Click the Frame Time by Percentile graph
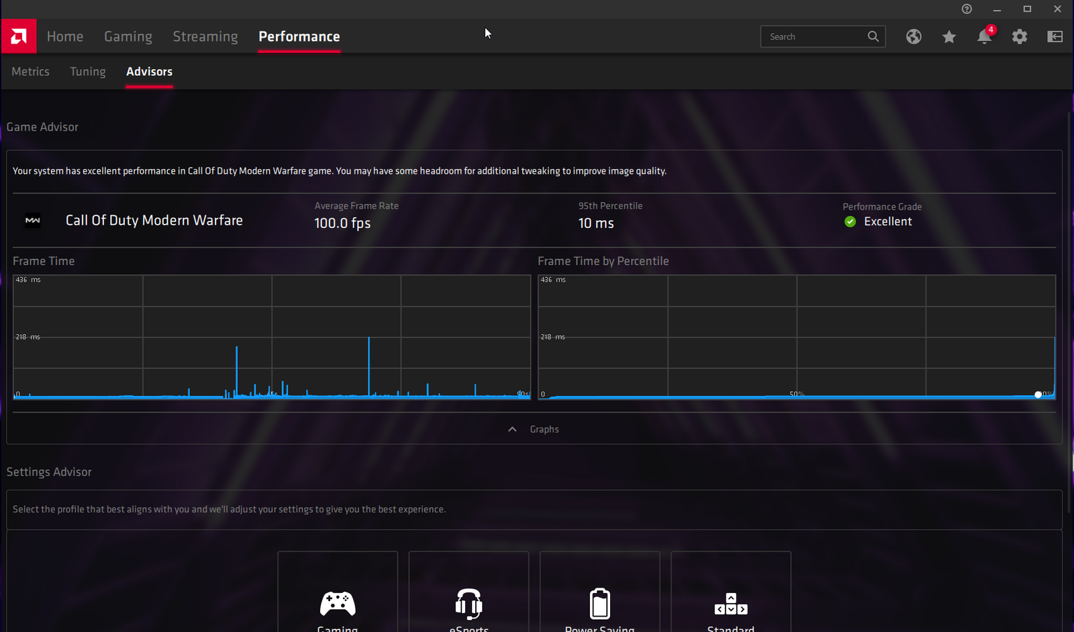Image resolution: width=1074 pixels, height=632 pixels. point(797,337)
